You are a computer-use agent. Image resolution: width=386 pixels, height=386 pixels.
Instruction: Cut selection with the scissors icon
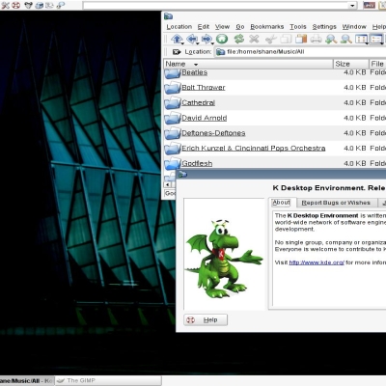(x=271, y=40)
